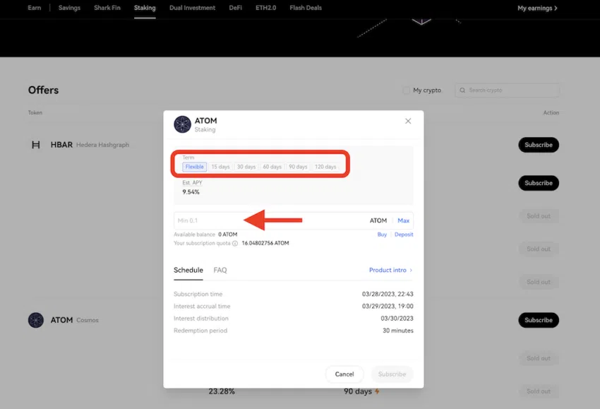
Task: Click the ATOM Cosmos icon in offers list
Action: (x=35, y=320)
